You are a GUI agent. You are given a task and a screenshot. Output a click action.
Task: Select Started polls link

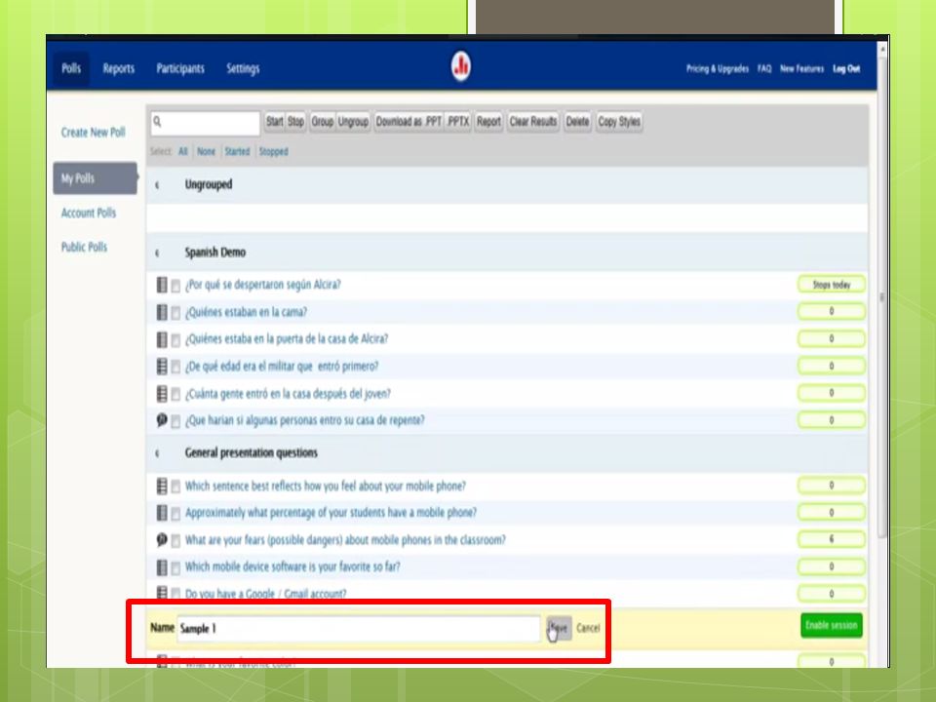(x=237, y=152)
